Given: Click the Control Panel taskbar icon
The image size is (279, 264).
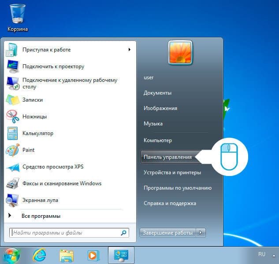Looking at the screenshot, I should click(121, 256).
